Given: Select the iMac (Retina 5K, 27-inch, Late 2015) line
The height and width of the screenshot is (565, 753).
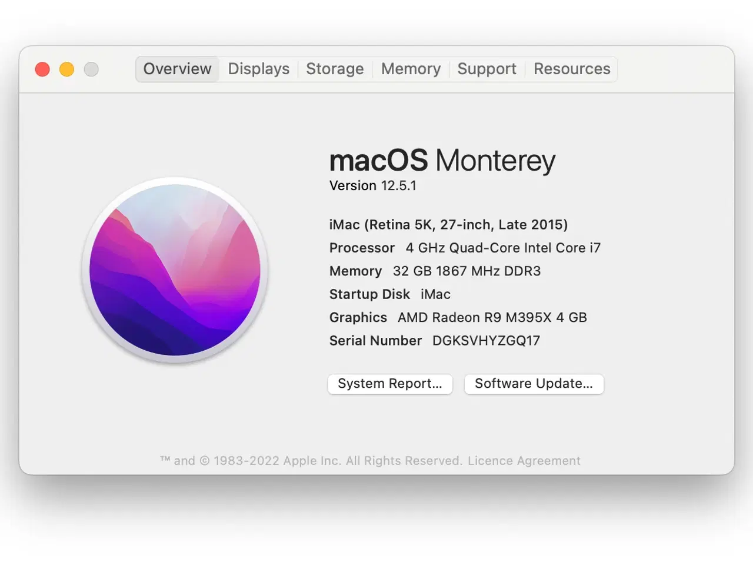Looking at the screenshot, I should coord(449,225).
